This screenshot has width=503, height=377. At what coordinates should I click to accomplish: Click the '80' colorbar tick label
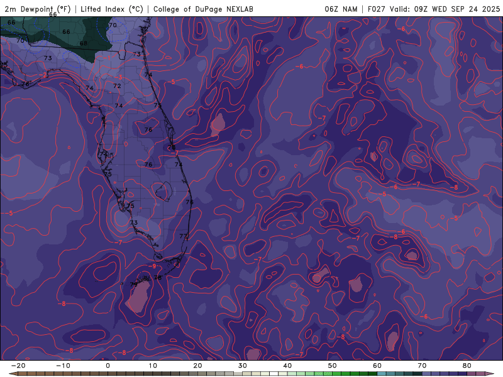point(467,366)
